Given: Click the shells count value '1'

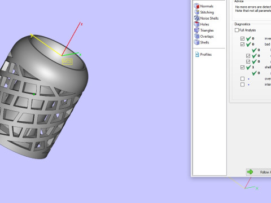Looking at the screenshot, I should tap(253, 67).
